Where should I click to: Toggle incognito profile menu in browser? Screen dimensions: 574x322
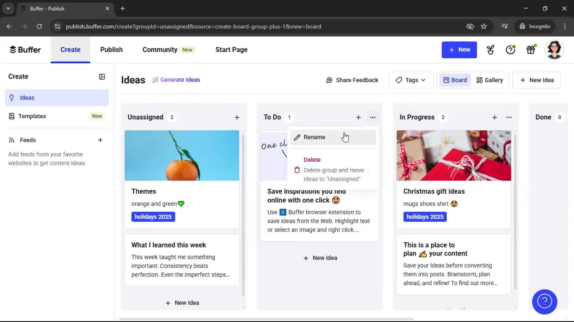tap(535, 26)
